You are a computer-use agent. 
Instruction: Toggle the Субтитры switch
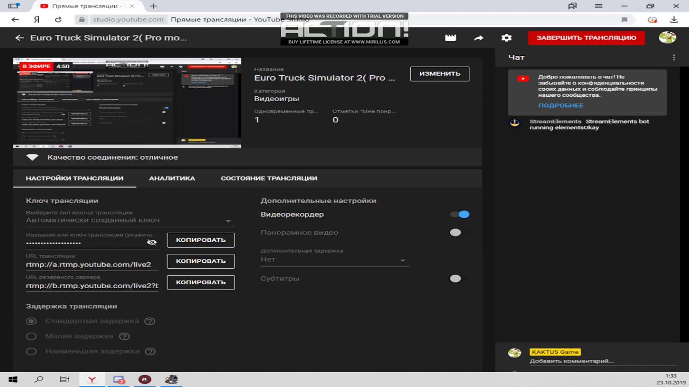tap(459, 278)
